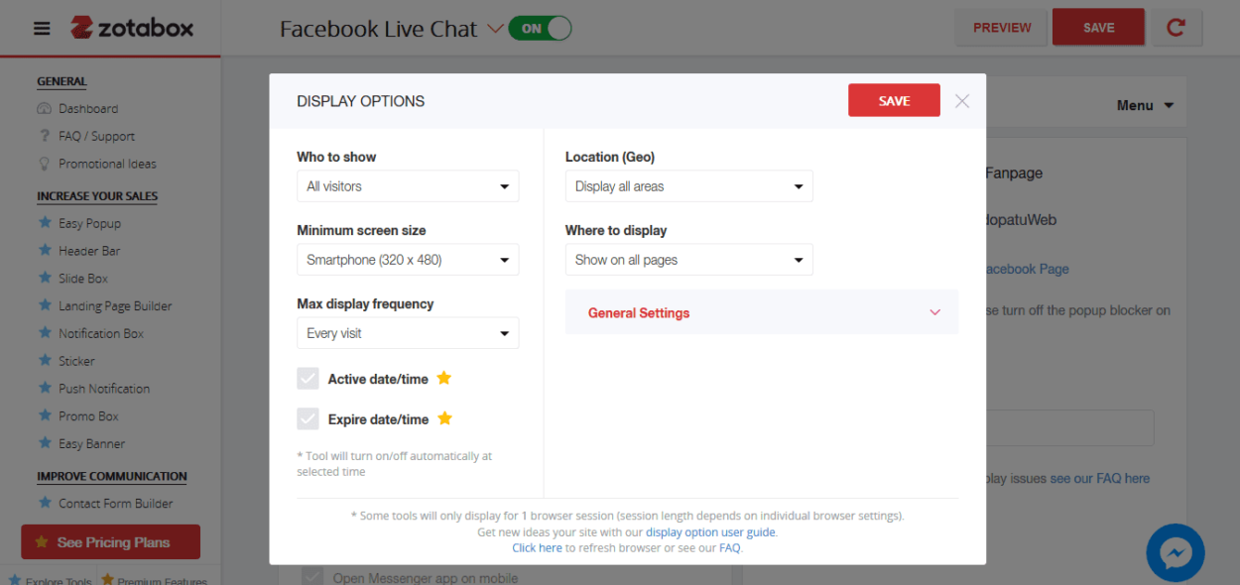
Task: Select the Easy Banner sidebar item
Action: coord(91,443)
